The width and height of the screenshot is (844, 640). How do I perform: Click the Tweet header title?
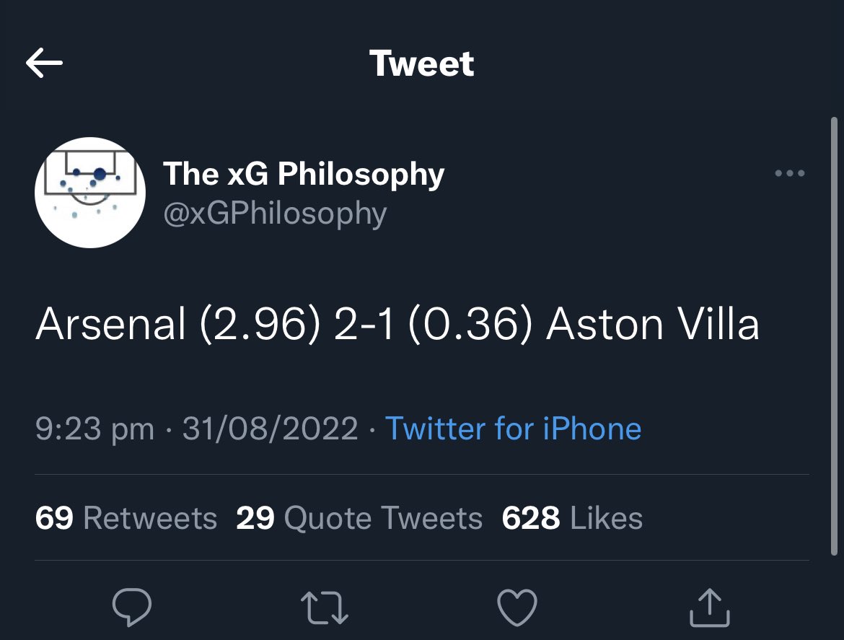(x=422, y=63)
